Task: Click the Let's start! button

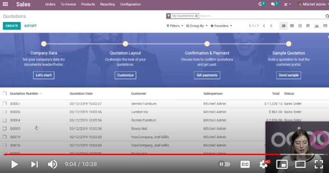Action: 44,75
